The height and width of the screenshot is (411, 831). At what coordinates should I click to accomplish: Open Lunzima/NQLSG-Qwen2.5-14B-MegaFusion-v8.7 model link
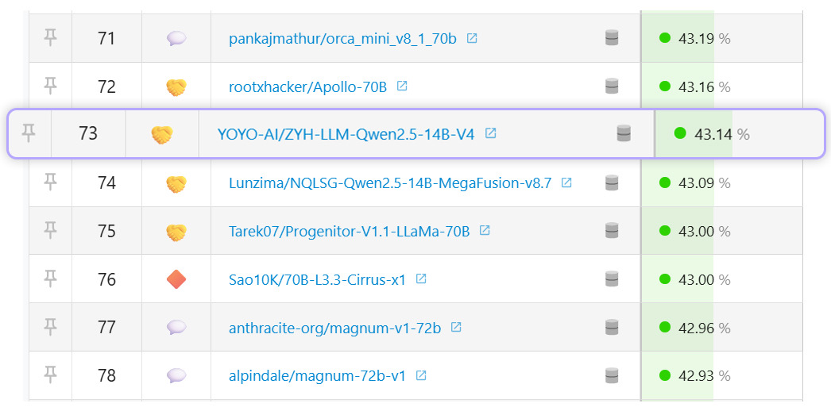coord(389,183)
